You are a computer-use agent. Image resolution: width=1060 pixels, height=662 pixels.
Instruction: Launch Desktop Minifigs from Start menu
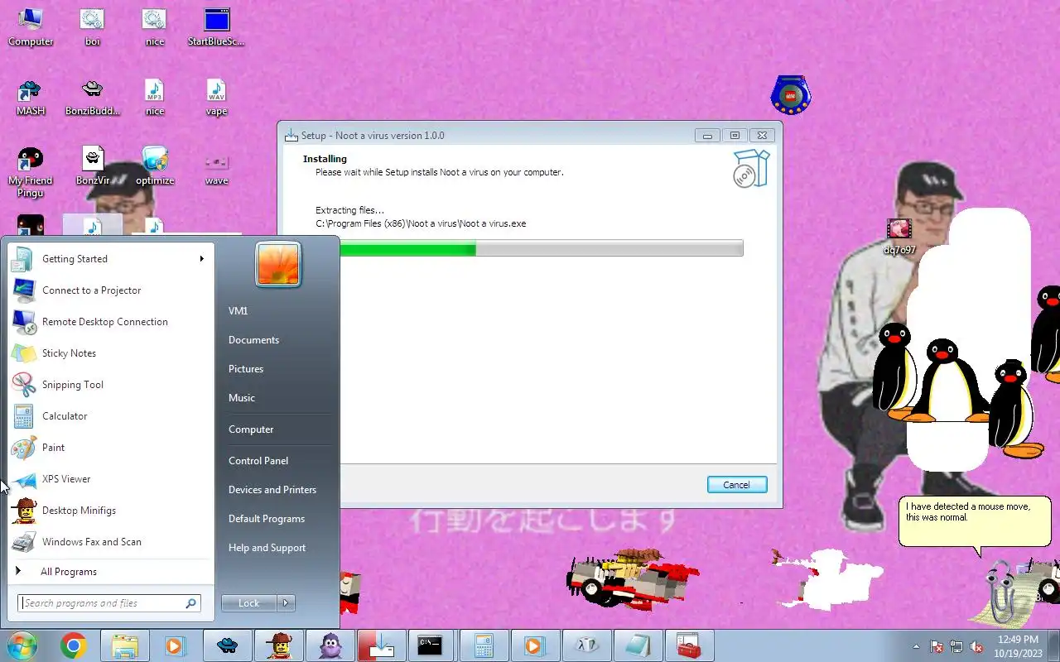[x=110, y=511]
